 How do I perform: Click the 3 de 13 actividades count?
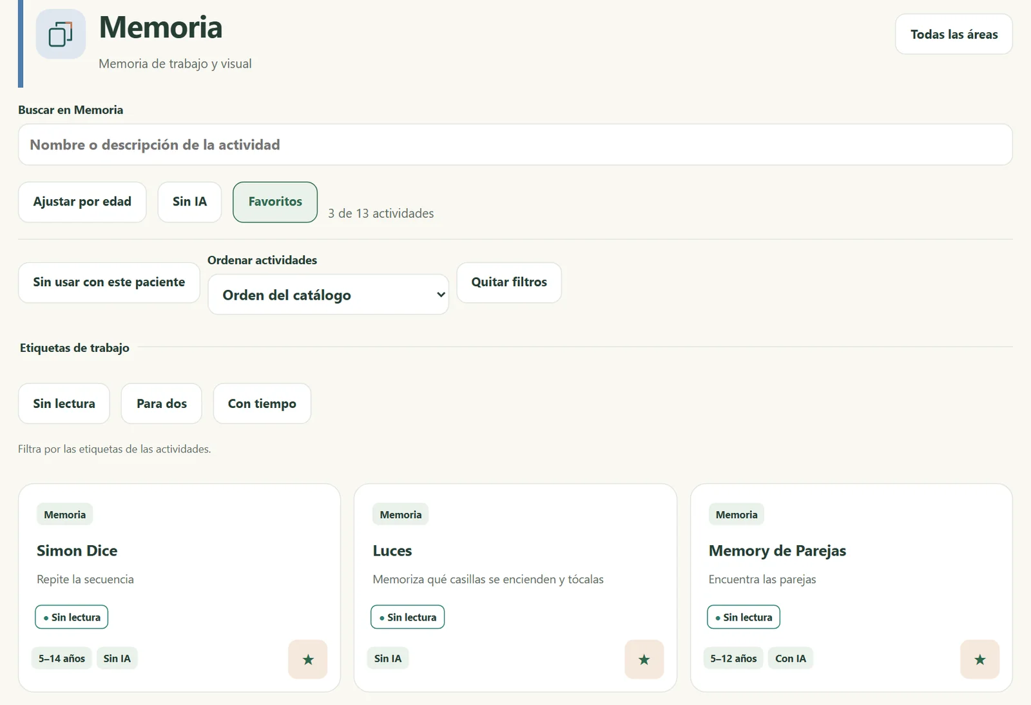click(381, 213)
